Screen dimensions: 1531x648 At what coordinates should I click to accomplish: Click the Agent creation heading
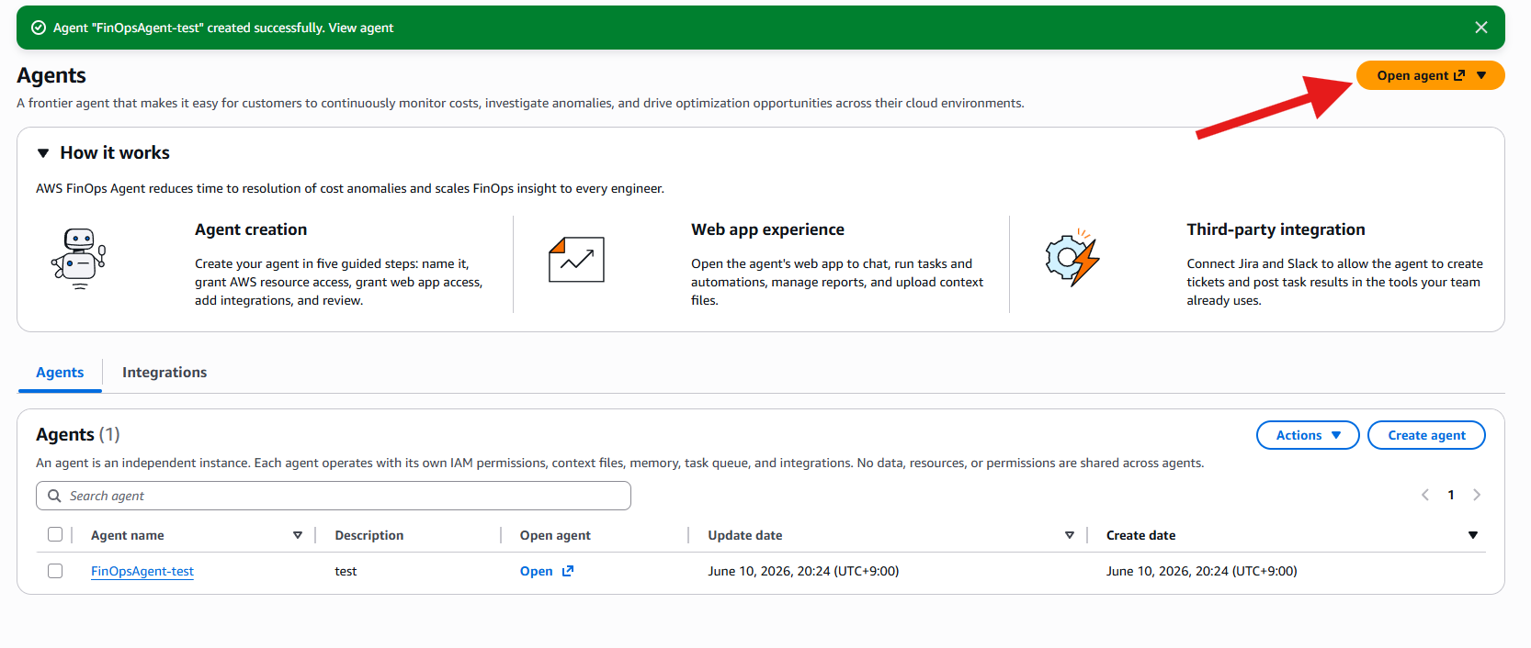click(251, 229)
